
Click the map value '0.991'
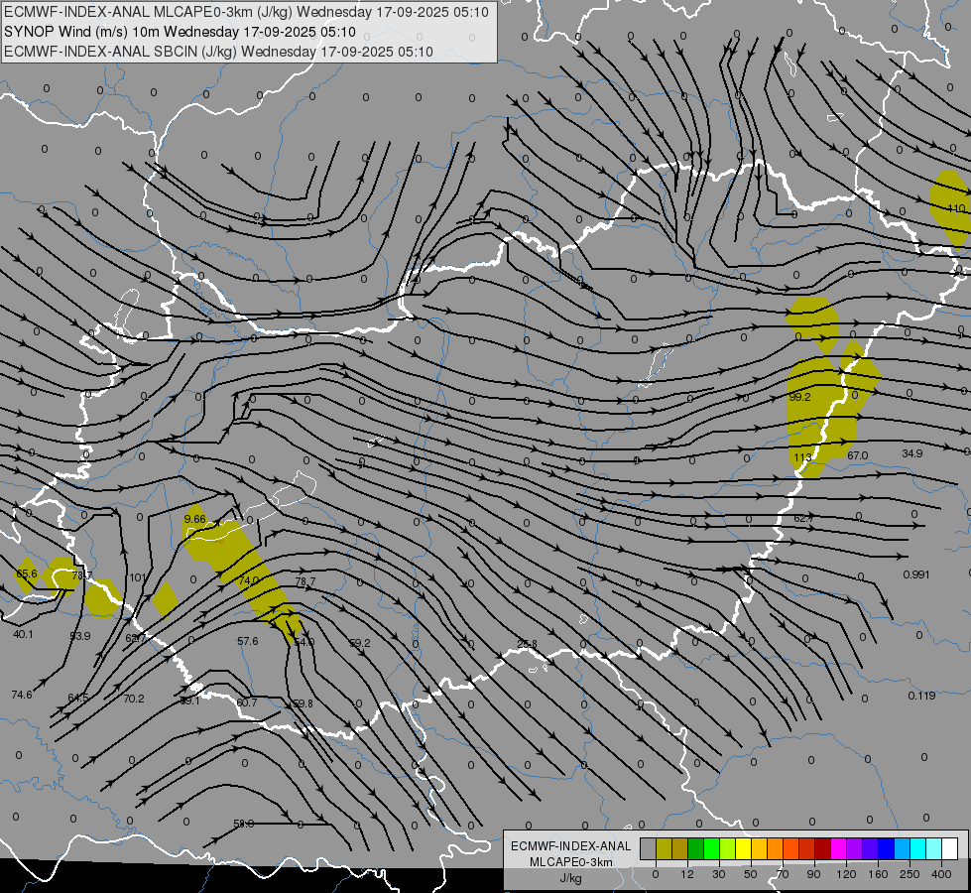pos(916,574)
